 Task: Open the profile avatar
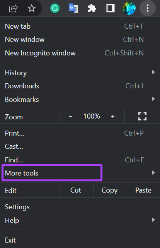[129, 8]
